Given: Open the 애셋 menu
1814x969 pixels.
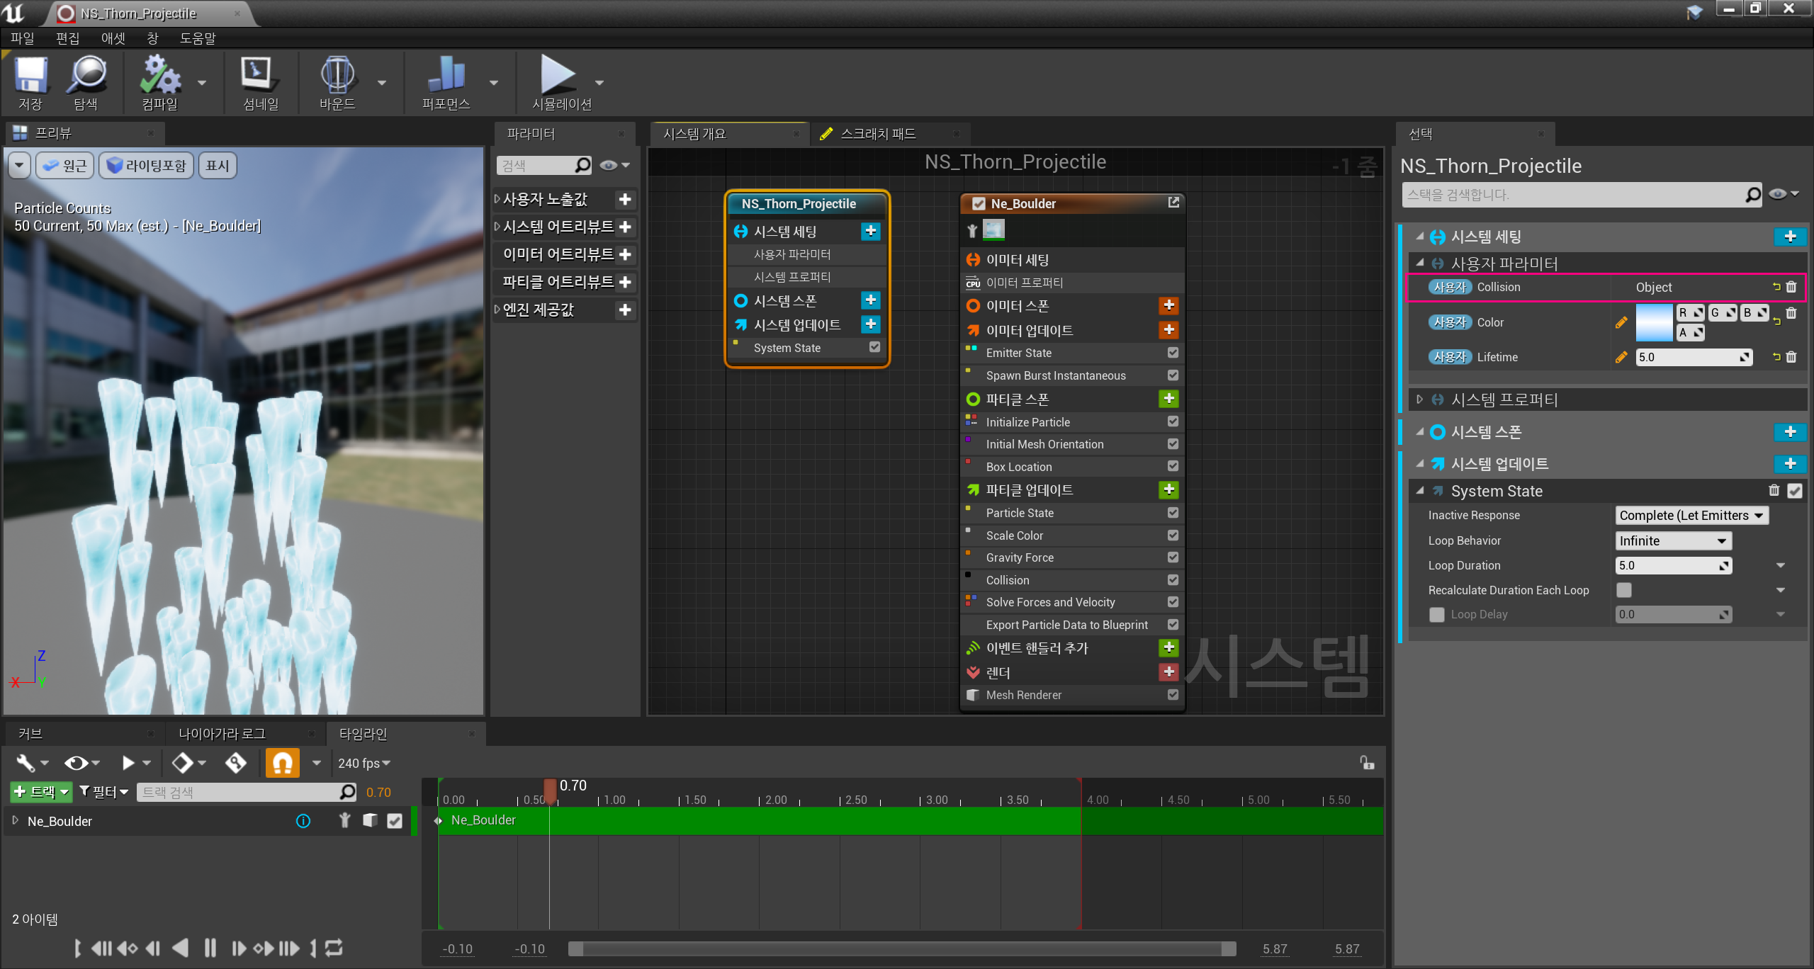Looking at the screenshot, I should tap(113, 38).
